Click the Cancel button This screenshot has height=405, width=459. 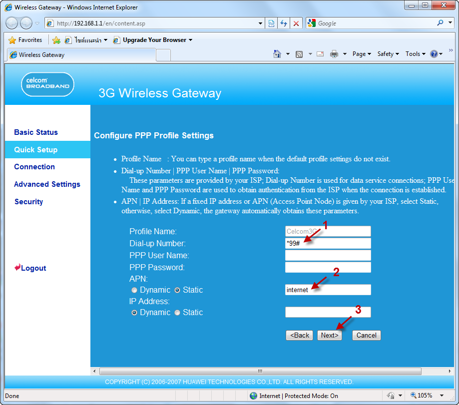click(366, 335)
